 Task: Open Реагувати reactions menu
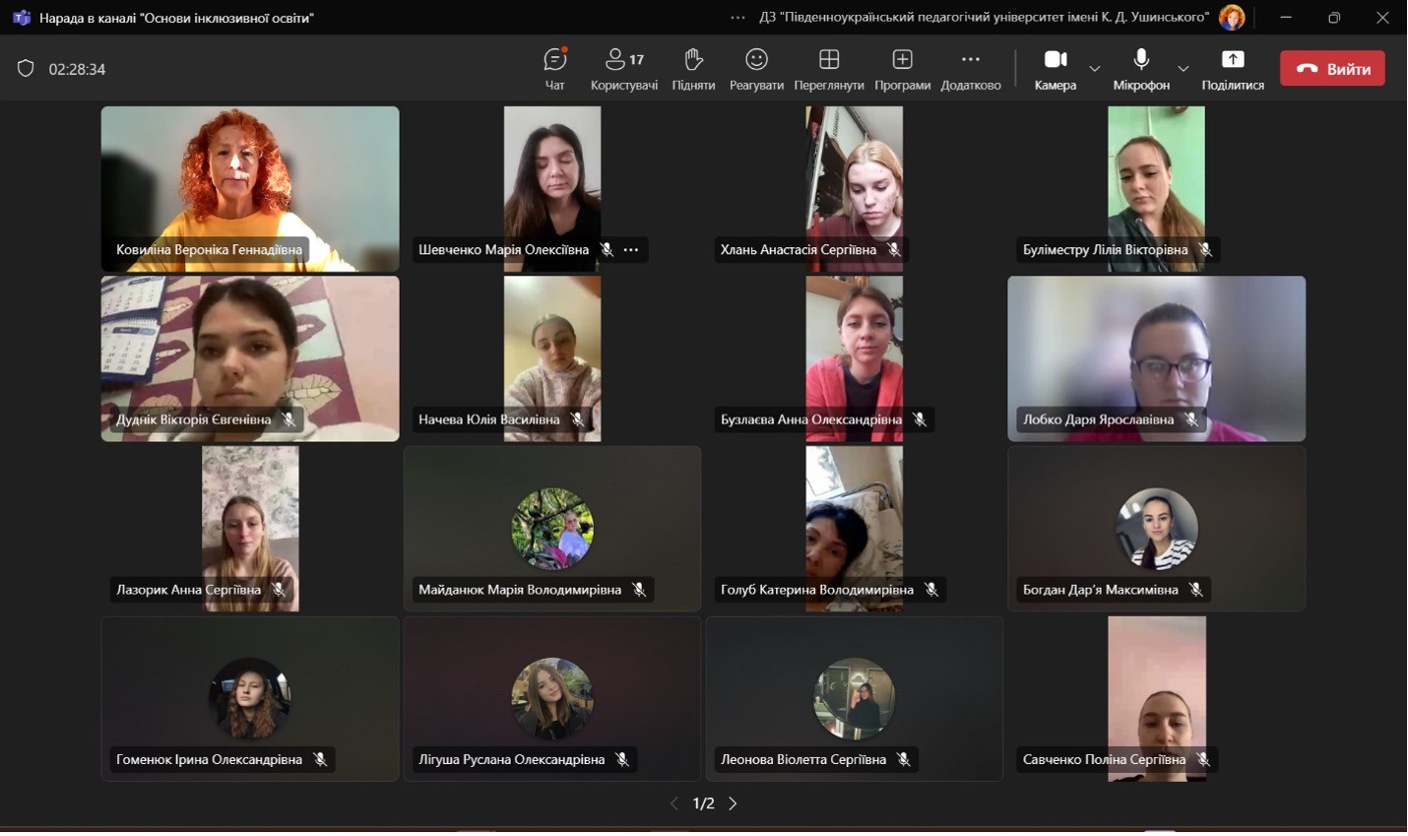pos(756,69)
